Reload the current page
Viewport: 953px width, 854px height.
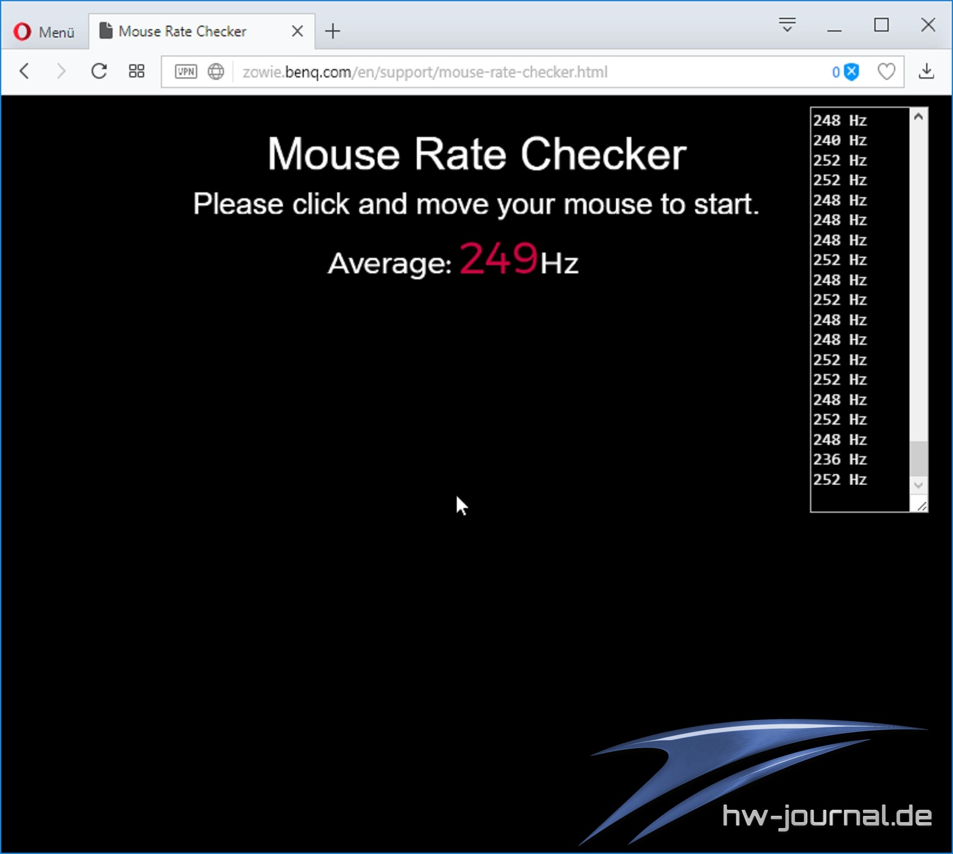(99, 71)
